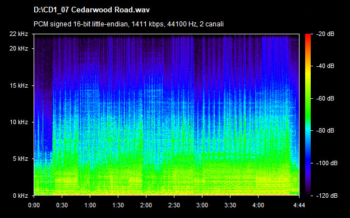Click the 2:30 time axis label
The width and height of the screenshot is (350, 218).
[x=174, y=205]
